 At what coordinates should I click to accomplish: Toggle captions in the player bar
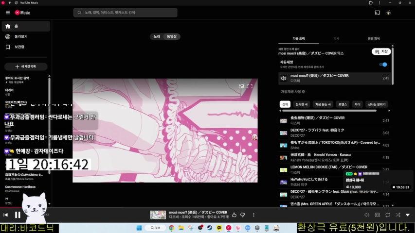point(378,215)
